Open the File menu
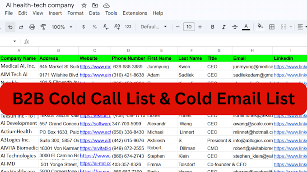This screenshot has height=172, width=307. pyautogui.click(x=9, y=13)
